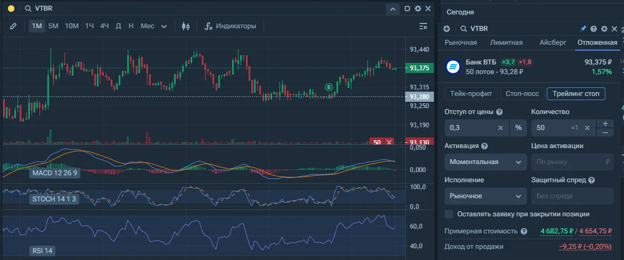Image resolution: width=624 pixels, height=260 pixels.
Task: Show help for Защитный спред
Action: (x=591, y=180)
